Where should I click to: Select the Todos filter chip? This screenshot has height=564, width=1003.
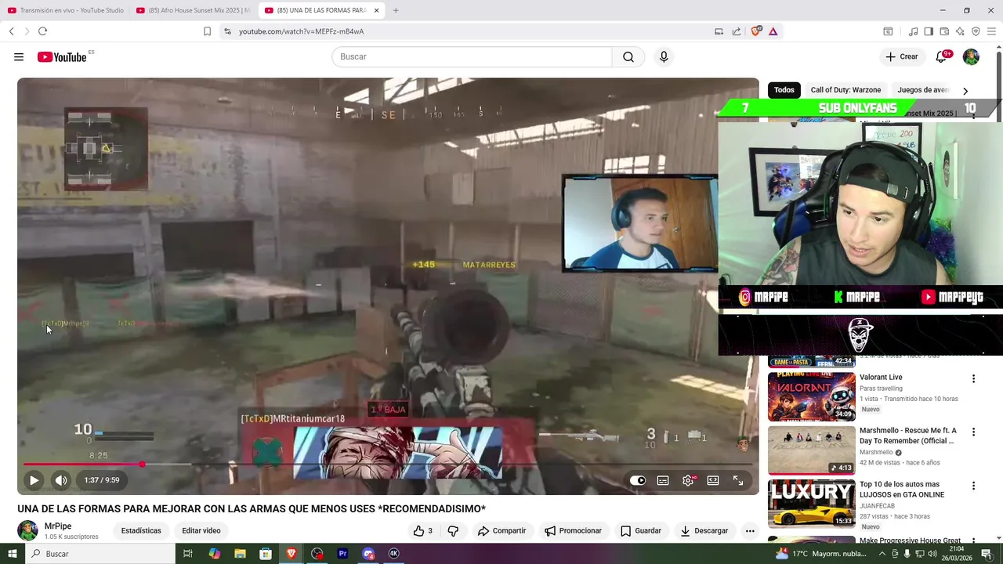784,90
